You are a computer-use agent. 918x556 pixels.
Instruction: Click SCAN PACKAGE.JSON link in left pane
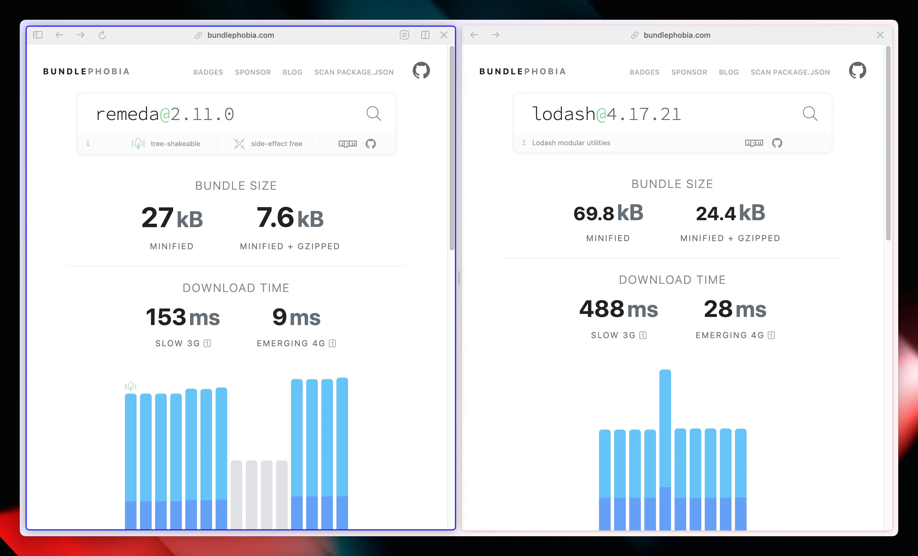coord(354,72)
